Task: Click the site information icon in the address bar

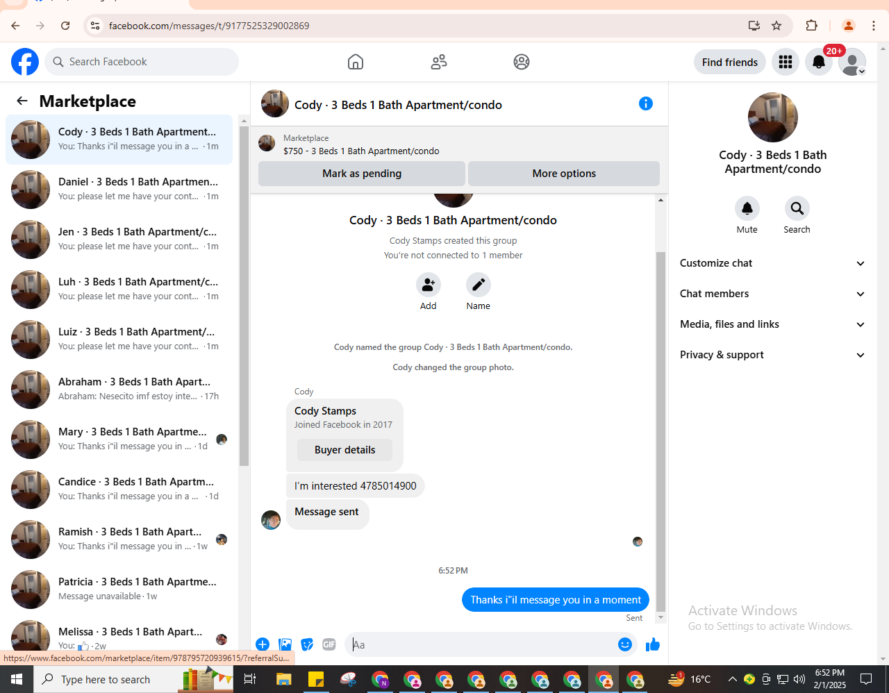Action: pyautogui.click(x=95, y=26)
